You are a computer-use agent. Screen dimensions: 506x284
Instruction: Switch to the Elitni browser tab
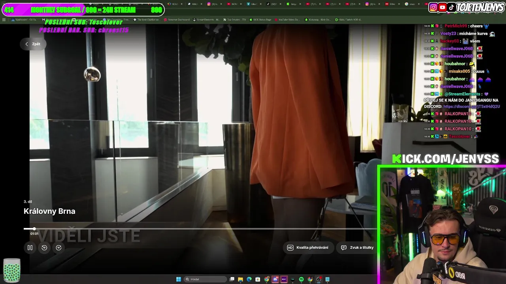click(x=392, y=4)
